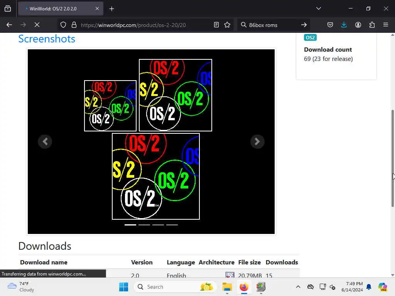This screenshot has height=296, width=395.
Task: Click the File size column header
Action: [250, 262]
